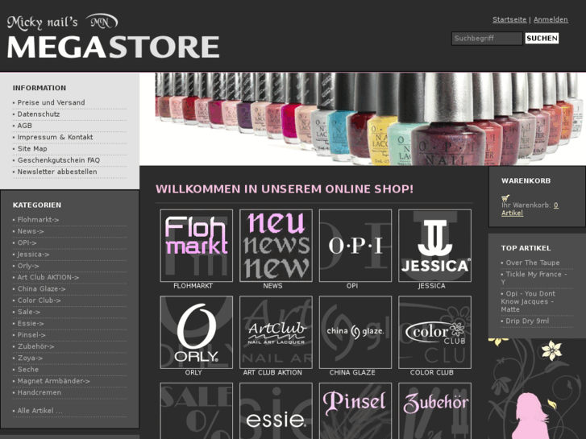
Task: Open Preise und Versand information link
Action: point(52,102)
